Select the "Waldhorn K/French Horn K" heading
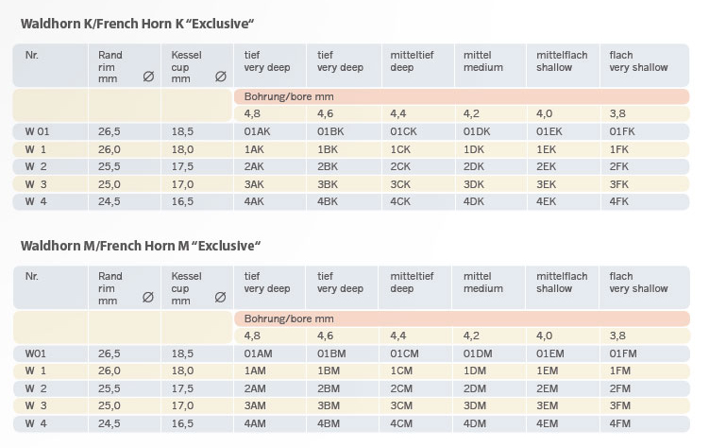 [x=138, y=22]
